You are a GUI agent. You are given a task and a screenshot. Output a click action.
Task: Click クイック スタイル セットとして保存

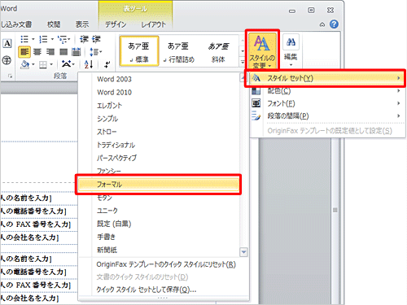pos(147,290)
